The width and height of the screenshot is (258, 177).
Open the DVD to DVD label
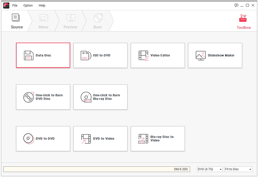[45, 139]
